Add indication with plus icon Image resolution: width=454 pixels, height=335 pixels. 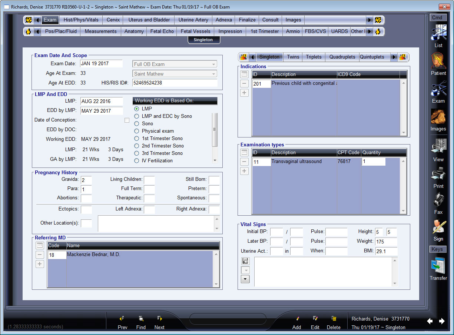point(244,93)
